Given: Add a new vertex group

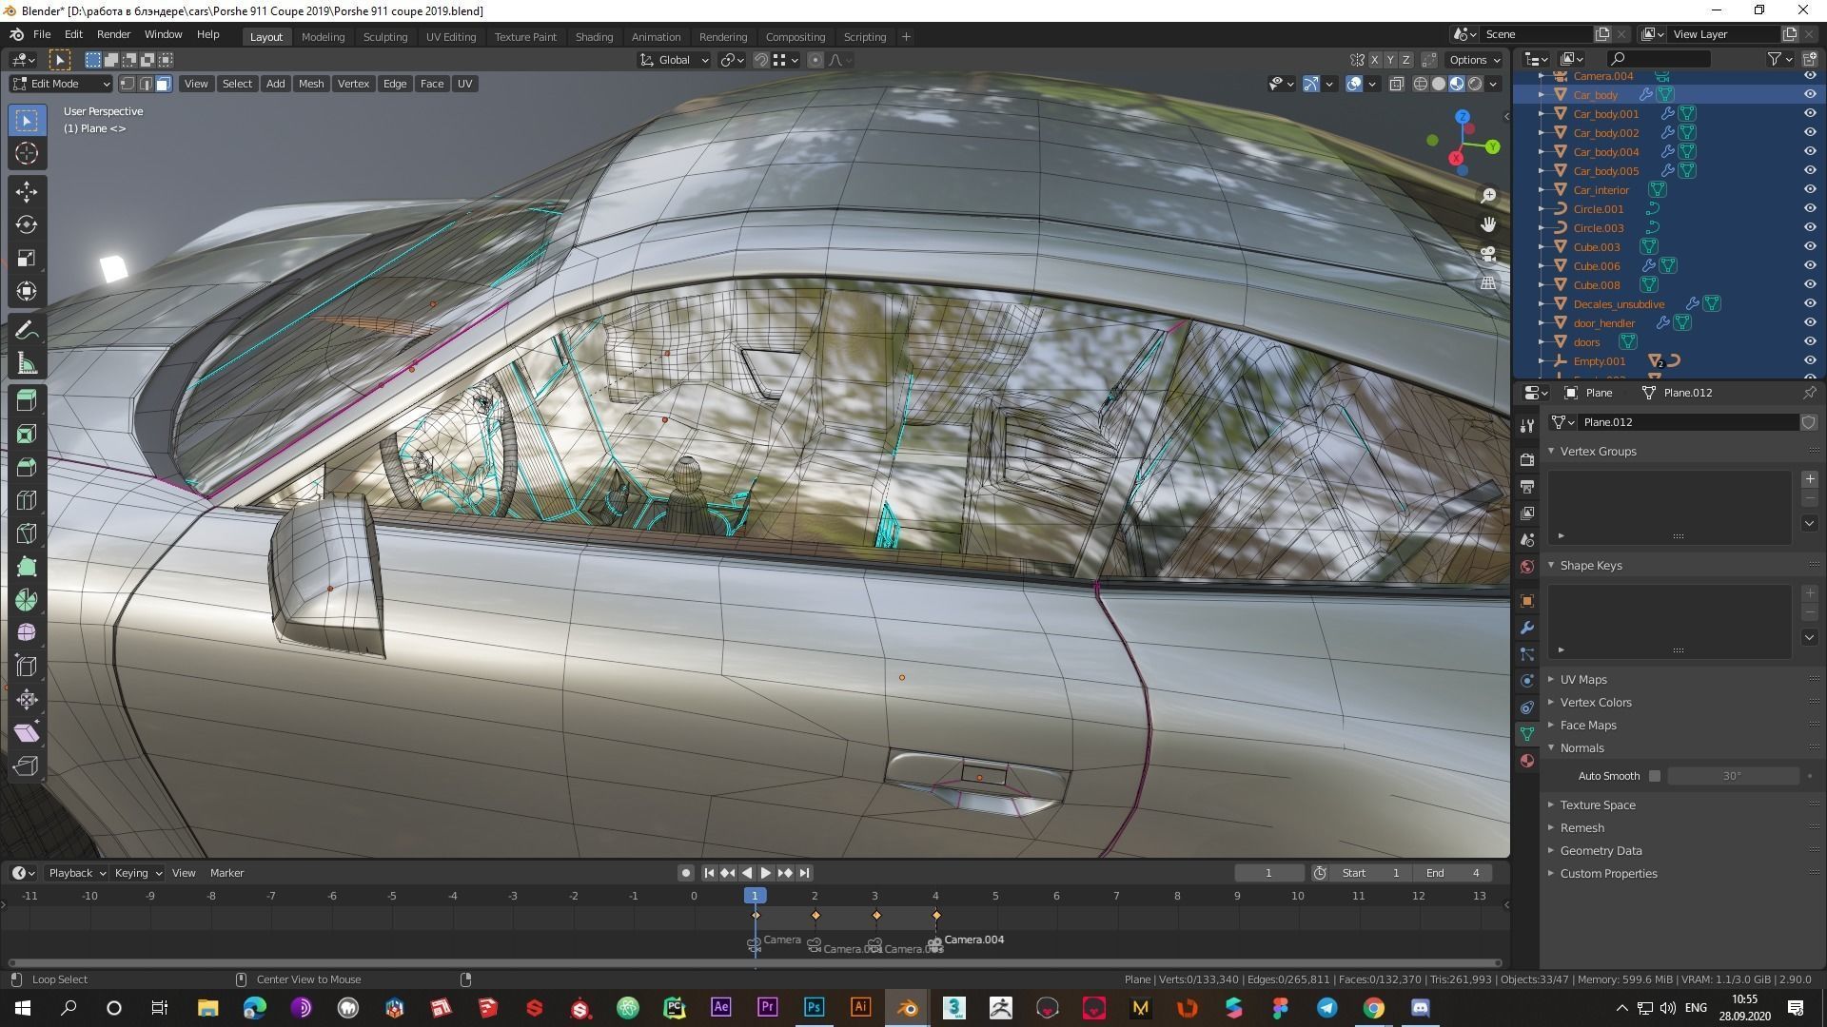Looking at the screenshot, I should tap(1810, 479).
